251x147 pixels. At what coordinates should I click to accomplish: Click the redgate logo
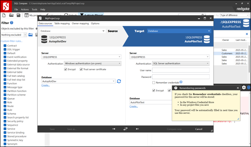click(243, 9)
